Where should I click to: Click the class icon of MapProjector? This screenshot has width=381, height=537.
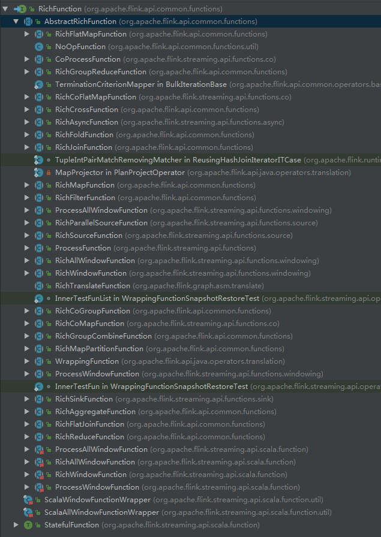(x=38, y=173)
